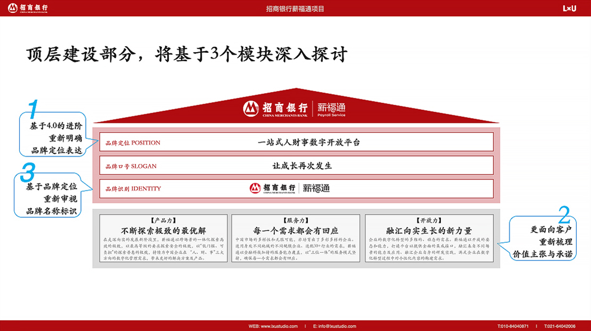Click the slogan text 让成长再次发生

[x=302, y=165]
